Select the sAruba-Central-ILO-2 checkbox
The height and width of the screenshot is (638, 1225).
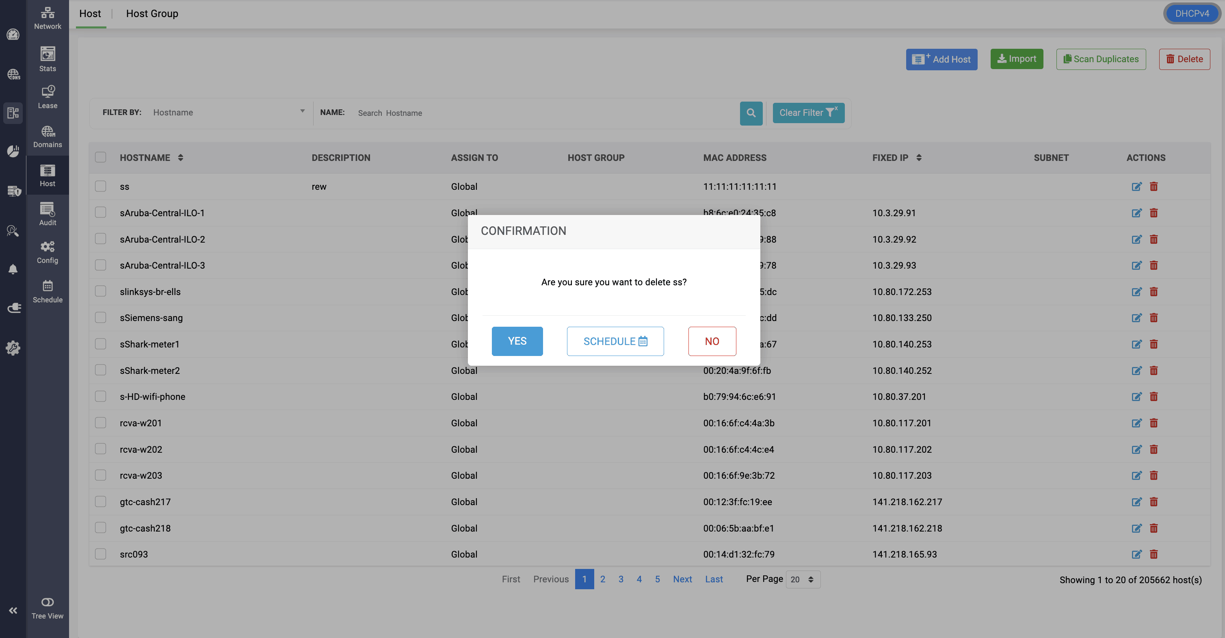tap(100, 239)
